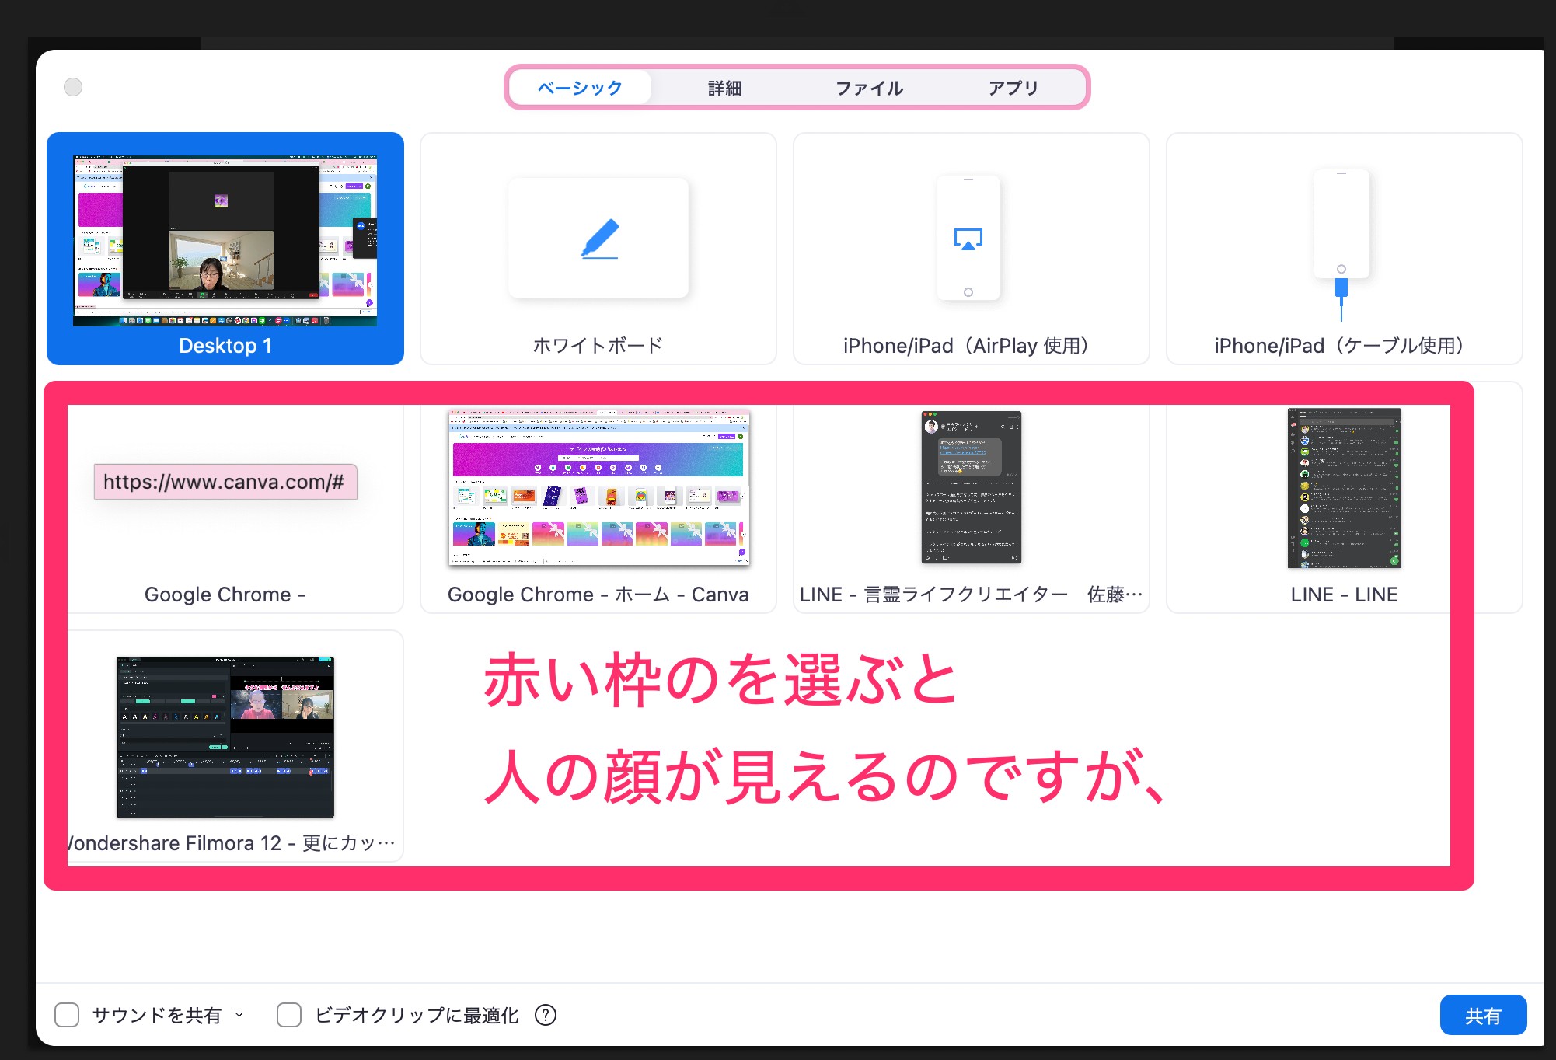
Task: Click the ホワイトボード label
Action: (x=598, y=346)
